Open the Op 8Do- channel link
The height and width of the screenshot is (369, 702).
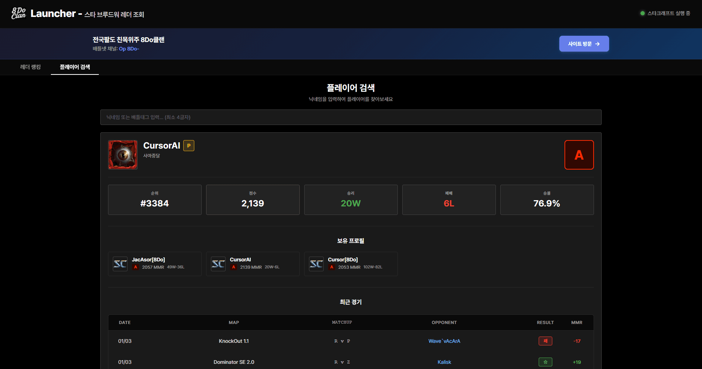(129, 49)
